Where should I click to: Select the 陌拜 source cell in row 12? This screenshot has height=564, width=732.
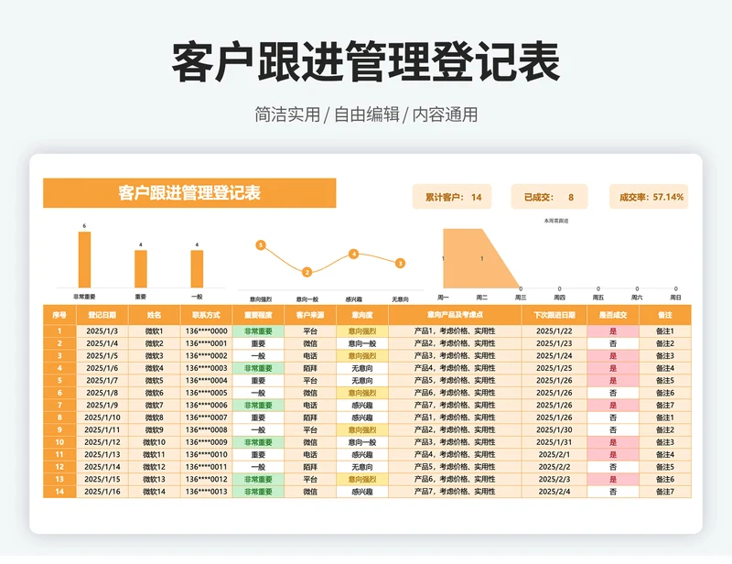pyautogui.click(x=310, y=467)
